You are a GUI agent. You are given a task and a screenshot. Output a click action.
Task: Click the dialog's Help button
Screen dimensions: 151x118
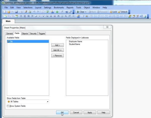(103, 112)
